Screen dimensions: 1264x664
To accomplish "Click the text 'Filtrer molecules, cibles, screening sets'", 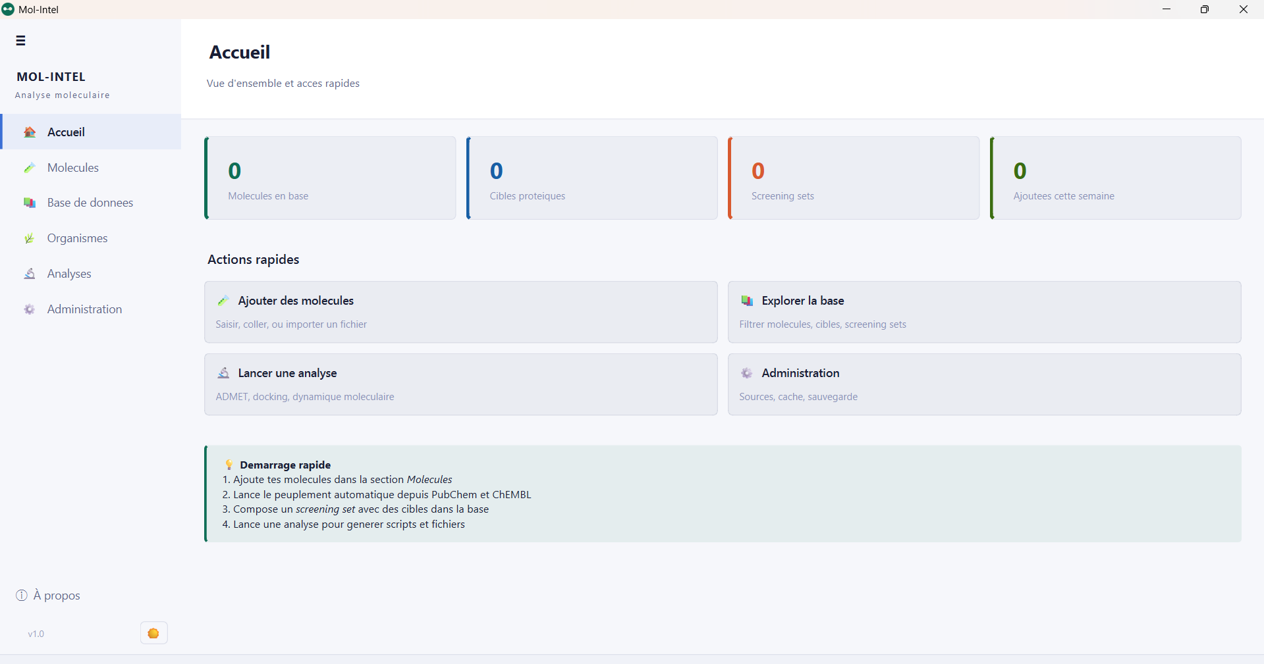I will (823, 324).
